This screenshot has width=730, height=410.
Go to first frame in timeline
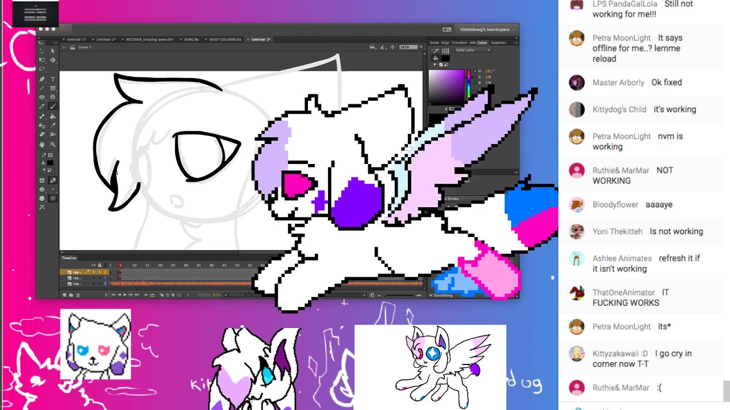(113, 294)
